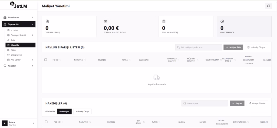Click the clock icon on Onay Bekliyor card
Image resolution: width=277 pixels, height=128 pixels.
[x=222, y=21]
